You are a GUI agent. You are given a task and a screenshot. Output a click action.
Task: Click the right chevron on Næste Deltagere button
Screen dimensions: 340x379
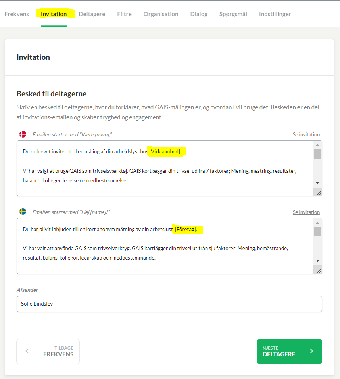pyautogui.click(x=311, y=351)
